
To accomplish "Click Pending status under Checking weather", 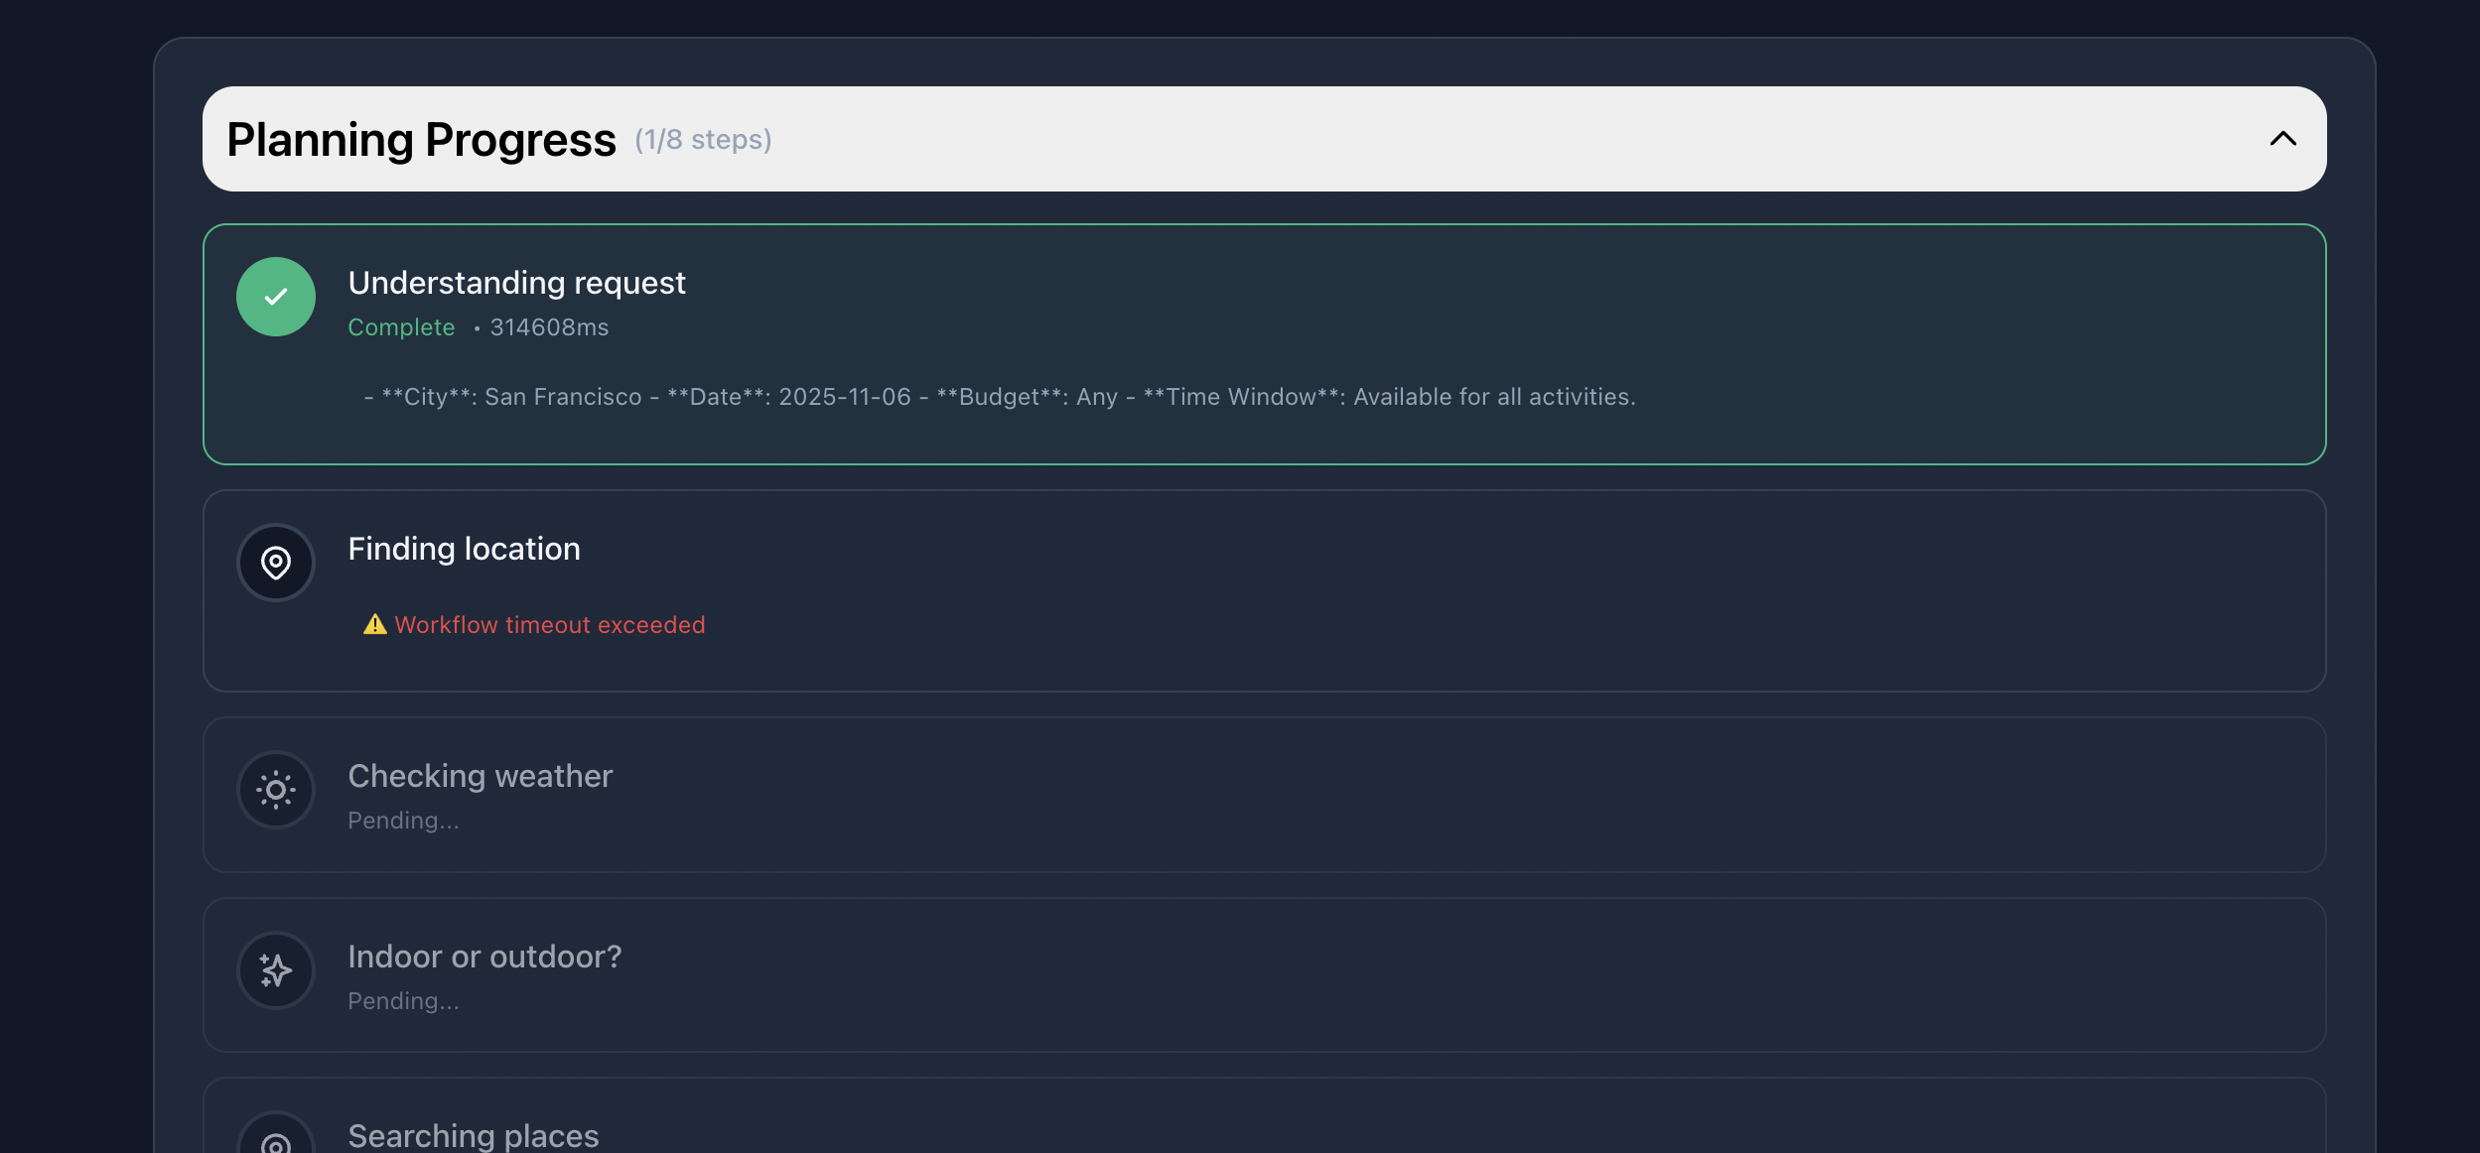I will [403, 821].
